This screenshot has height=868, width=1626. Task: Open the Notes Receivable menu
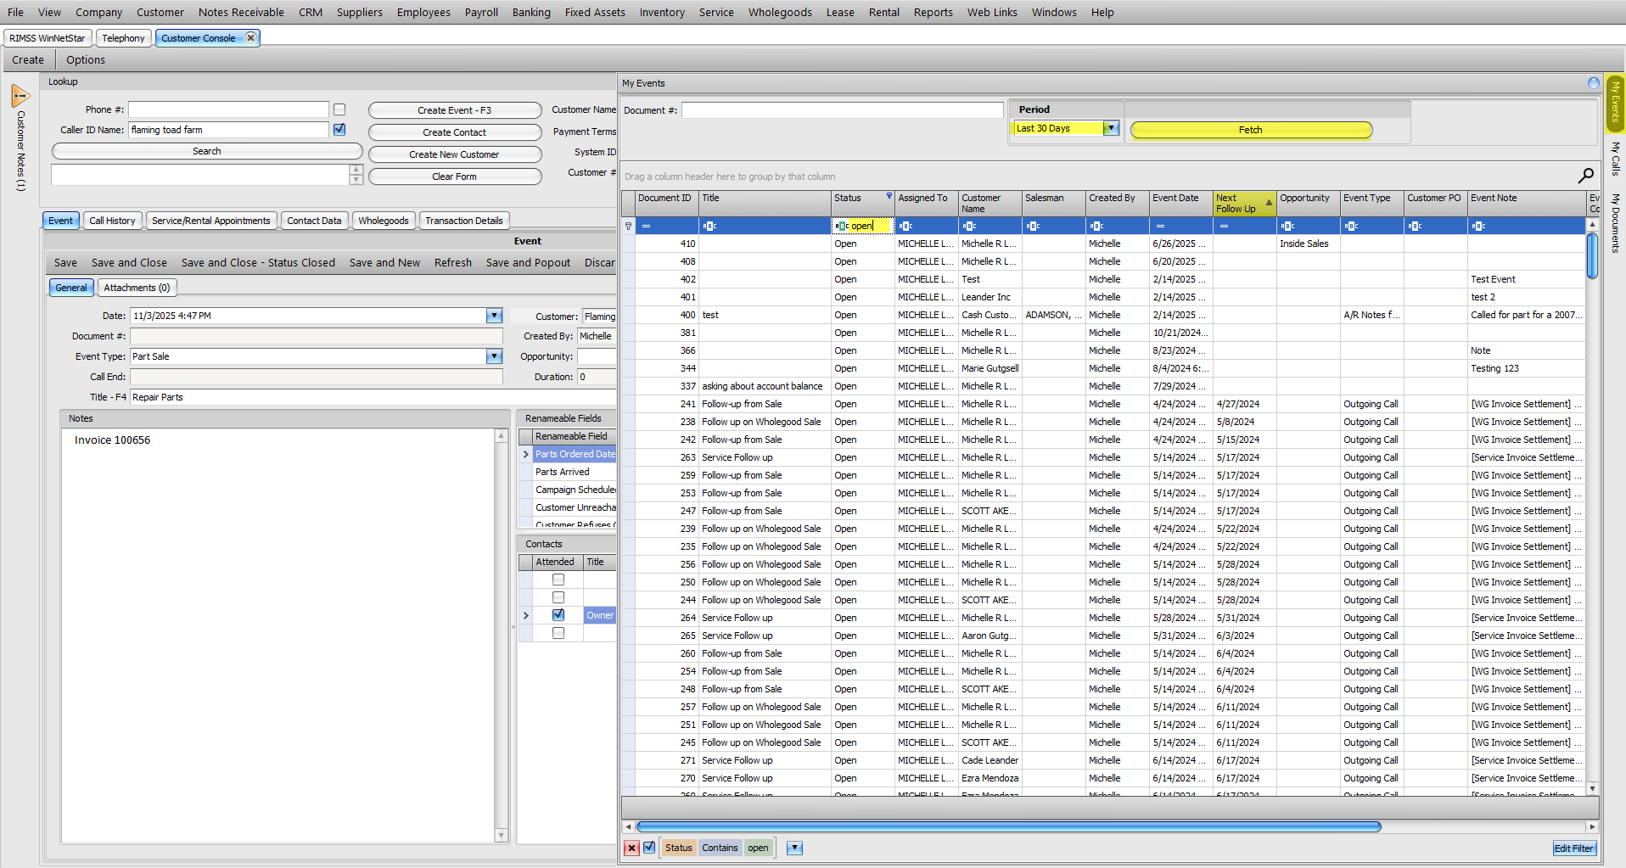241,12
